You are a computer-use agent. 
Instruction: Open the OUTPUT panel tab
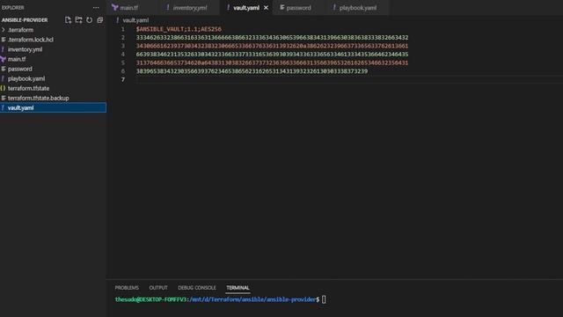(x=158, y=288)
